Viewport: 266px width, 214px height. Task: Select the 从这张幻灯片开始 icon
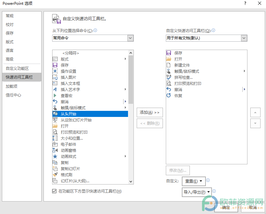coord(55,120)
